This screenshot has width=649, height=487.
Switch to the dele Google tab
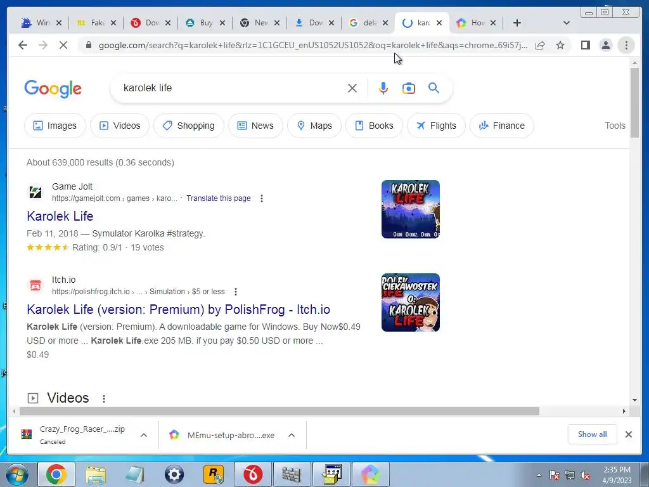pyautogui.click(x=364, y=23)
